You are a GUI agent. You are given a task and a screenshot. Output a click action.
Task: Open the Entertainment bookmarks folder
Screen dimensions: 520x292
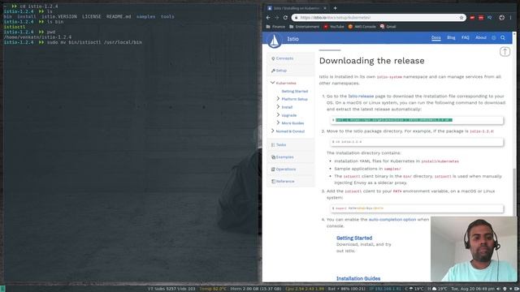304,27
